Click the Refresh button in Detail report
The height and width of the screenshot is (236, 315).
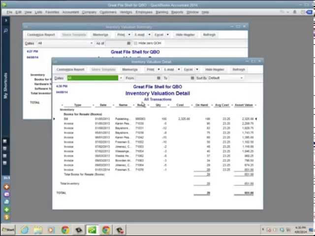pyautogui.click(x=238, y=70)
